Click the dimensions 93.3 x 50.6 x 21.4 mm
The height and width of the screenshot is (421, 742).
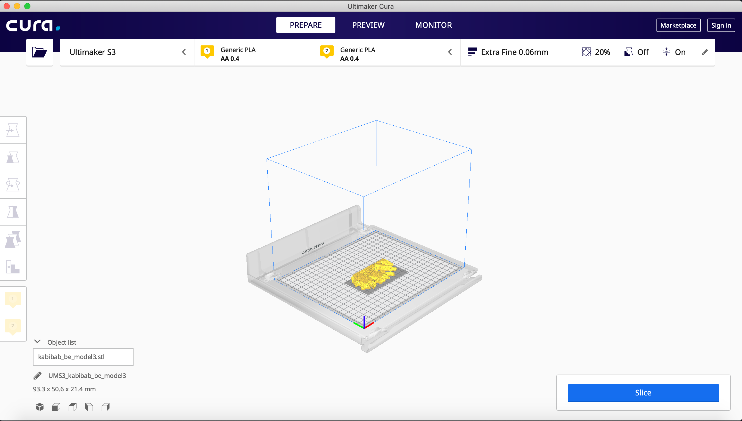(x=64, y=389)
